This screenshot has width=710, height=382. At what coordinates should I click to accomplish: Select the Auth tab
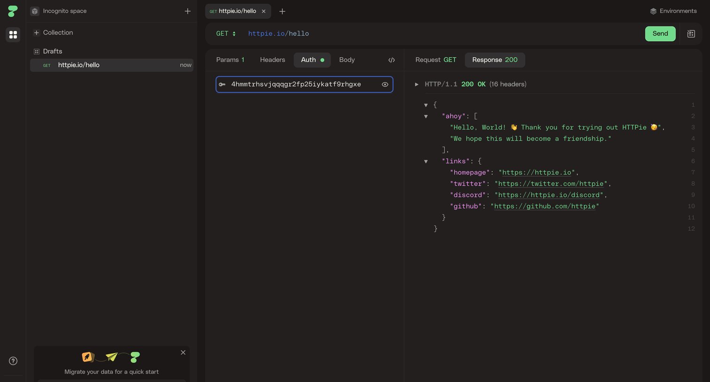click(x=312, y=60)
